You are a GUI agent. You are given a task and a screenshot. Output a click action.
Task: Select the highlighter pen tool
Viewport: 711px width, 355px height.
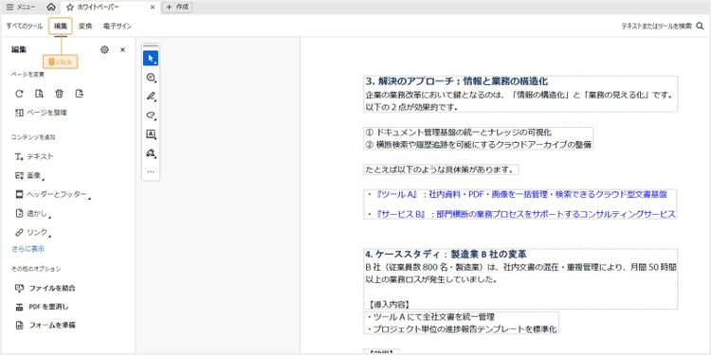pos(151,96)
